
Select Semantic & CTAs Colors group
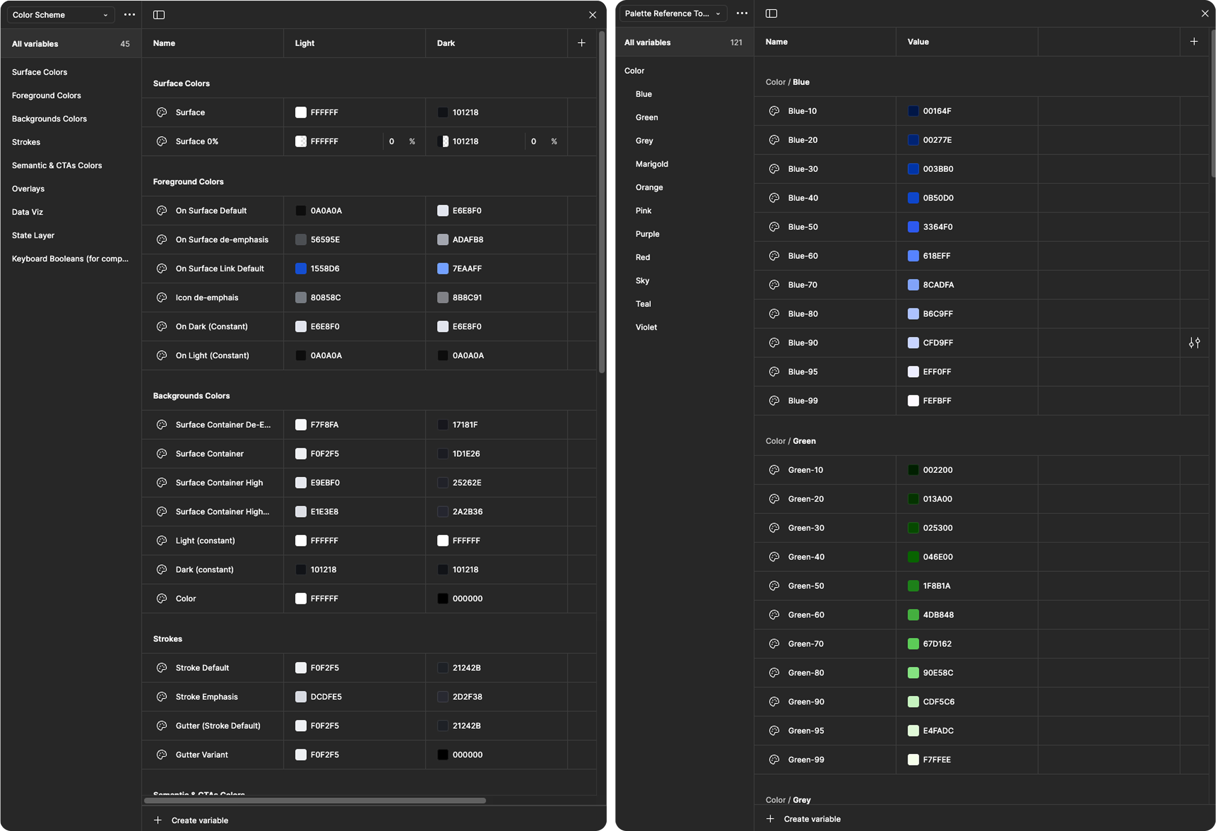pyautogui.click(x=57, y=165)
